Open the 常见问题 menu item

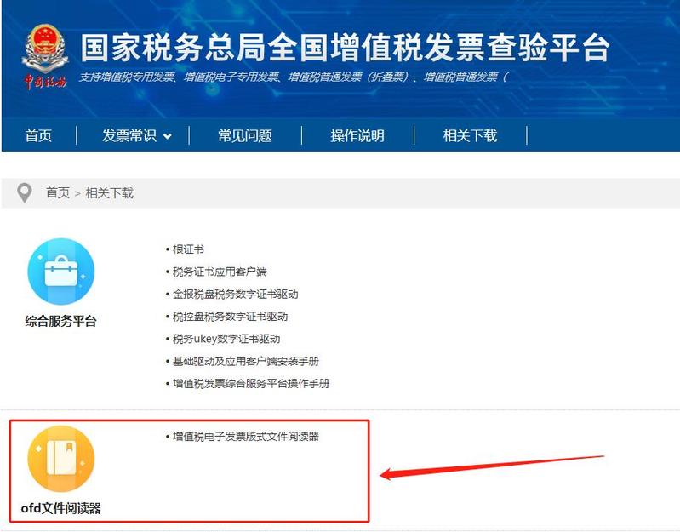pos(245,135)
